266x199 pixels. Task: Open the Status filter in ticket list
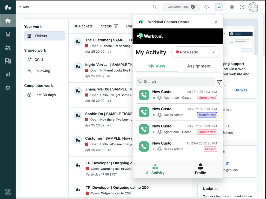pyautogui.click(x=109, y=26)
